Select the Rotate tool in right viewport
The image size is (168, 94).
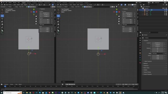point(58,19)
